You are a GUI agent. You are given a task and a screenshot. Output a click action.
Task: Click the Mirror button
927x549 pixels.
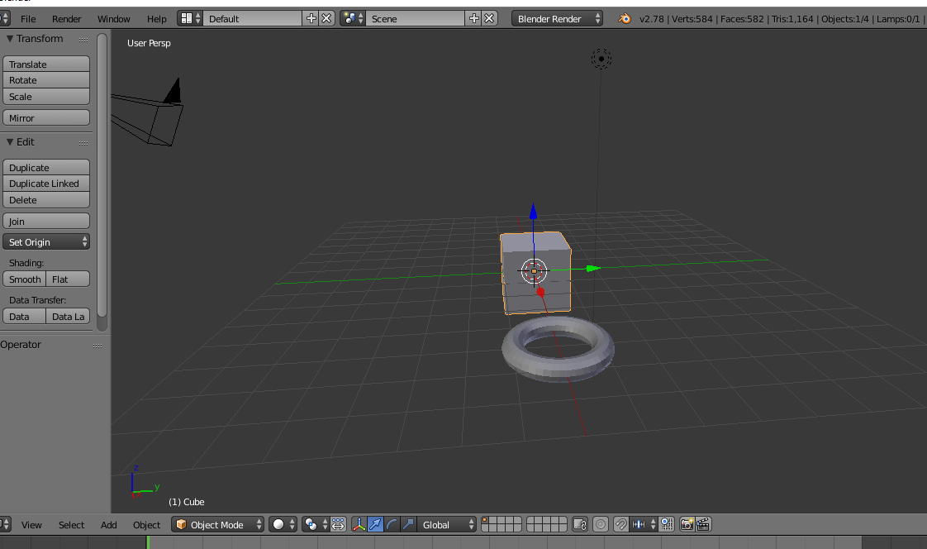pos(46,117)
